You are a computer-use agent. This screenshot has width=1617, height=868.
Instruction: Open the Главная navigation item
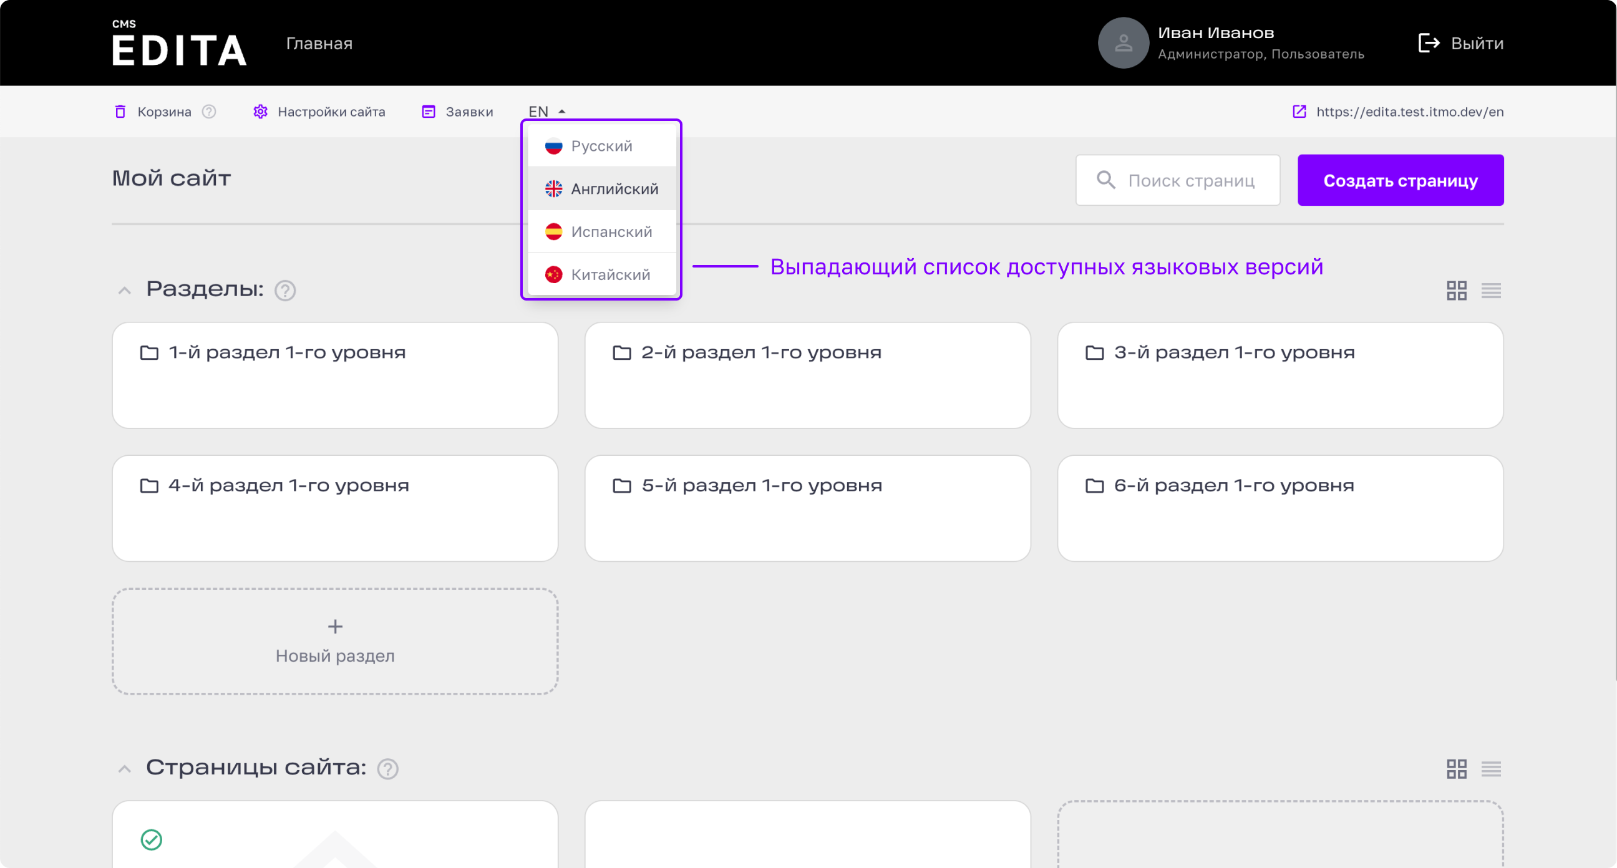[x=319, y=43]
